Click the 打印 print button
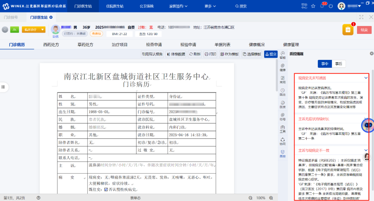 pyautogui.click(x=211, y=54)
